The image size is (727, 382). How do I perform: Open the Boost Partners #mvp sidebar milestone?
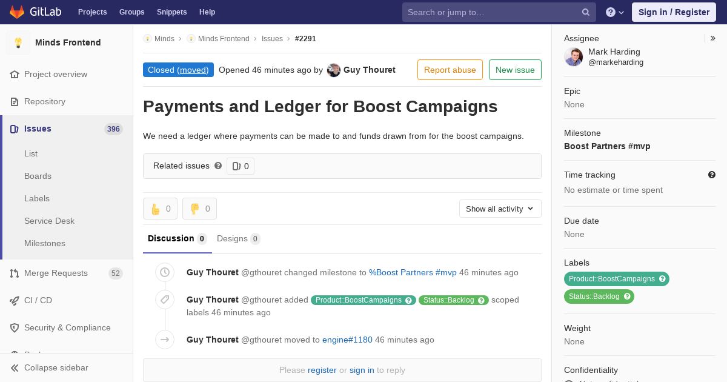pyautogui.click(x=607, y=146)
